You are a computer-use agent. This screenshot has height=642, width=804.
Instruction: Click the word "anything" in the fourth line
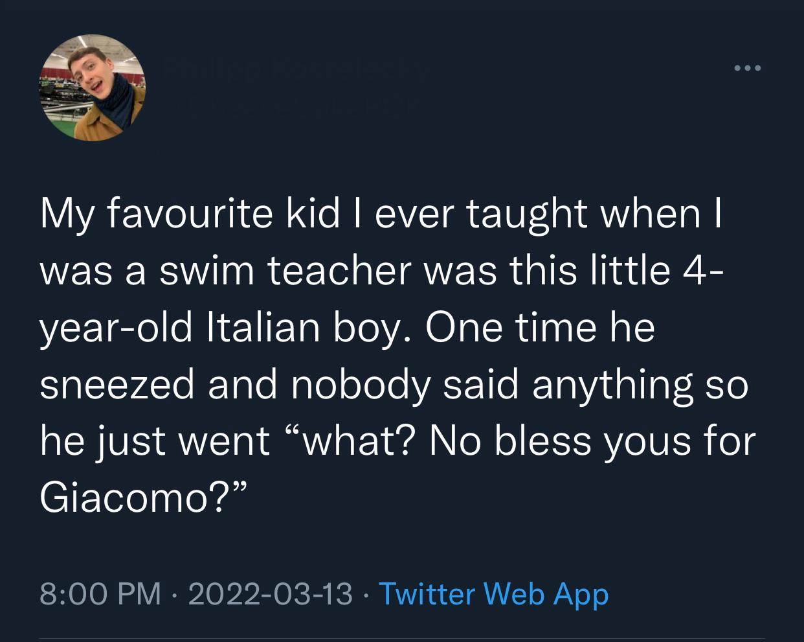(x=612, y=386)
